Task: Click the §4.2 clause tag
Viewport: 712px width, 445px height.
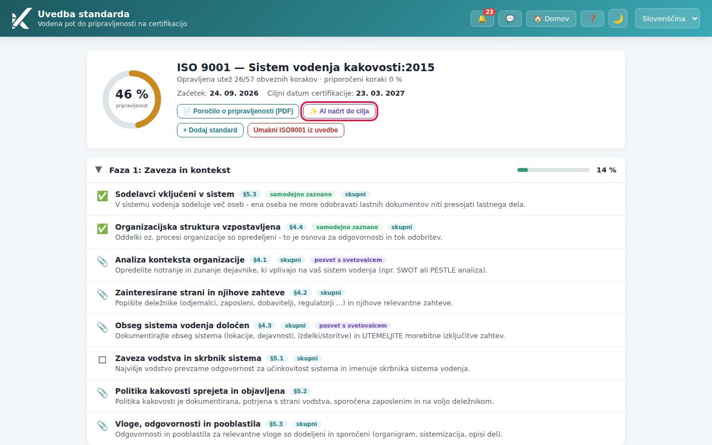Action: [300, 293]
